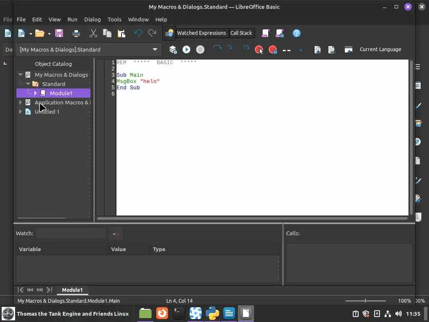Click the Variable column header
The image size is (429, 322).
[63, 249]
